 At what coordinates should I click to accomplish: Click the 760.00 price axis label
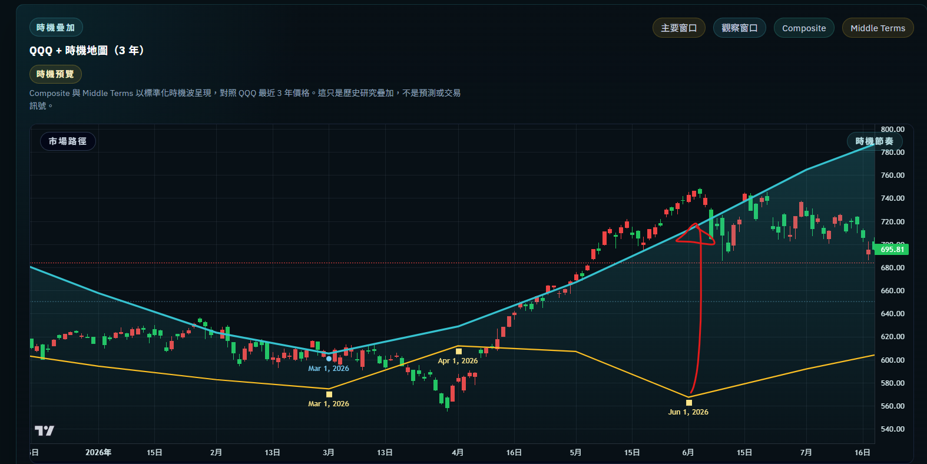pyautogui.click(x=893, y=175)
